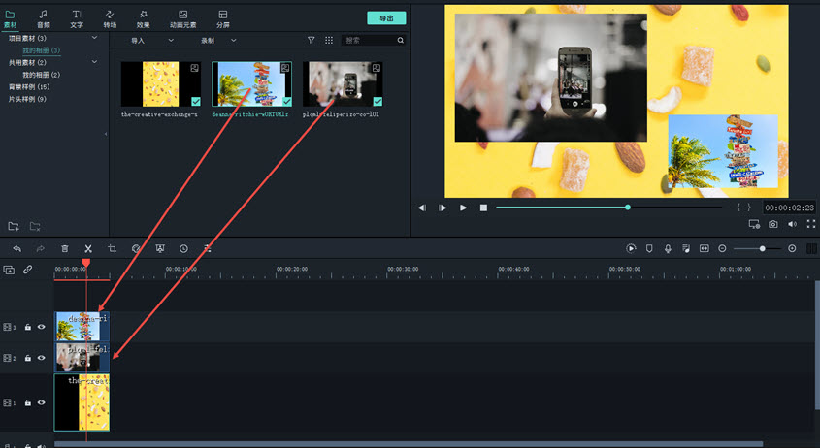Select the the-creative-exchange media thumbnail
820x448 pixels.
160,84
